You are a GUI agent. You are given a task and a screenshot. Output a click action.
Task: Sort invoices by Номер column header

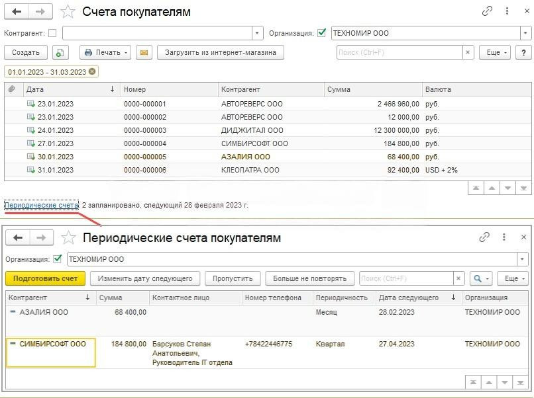click(169, 89)
